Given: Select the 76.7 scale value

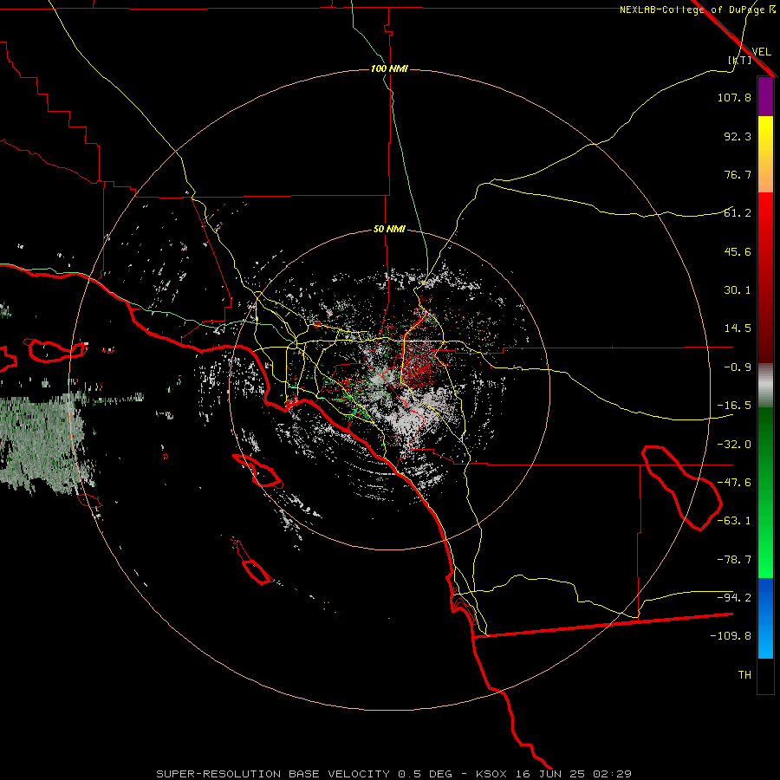Looking at the screenshot, I should click(738, 174).
